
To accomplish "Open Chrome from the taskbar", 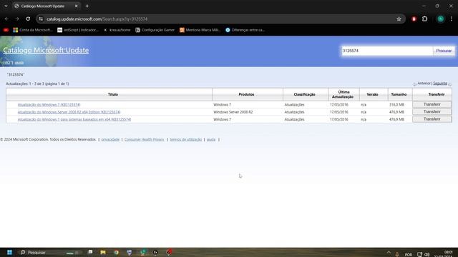I will click(x=116, y=252).
